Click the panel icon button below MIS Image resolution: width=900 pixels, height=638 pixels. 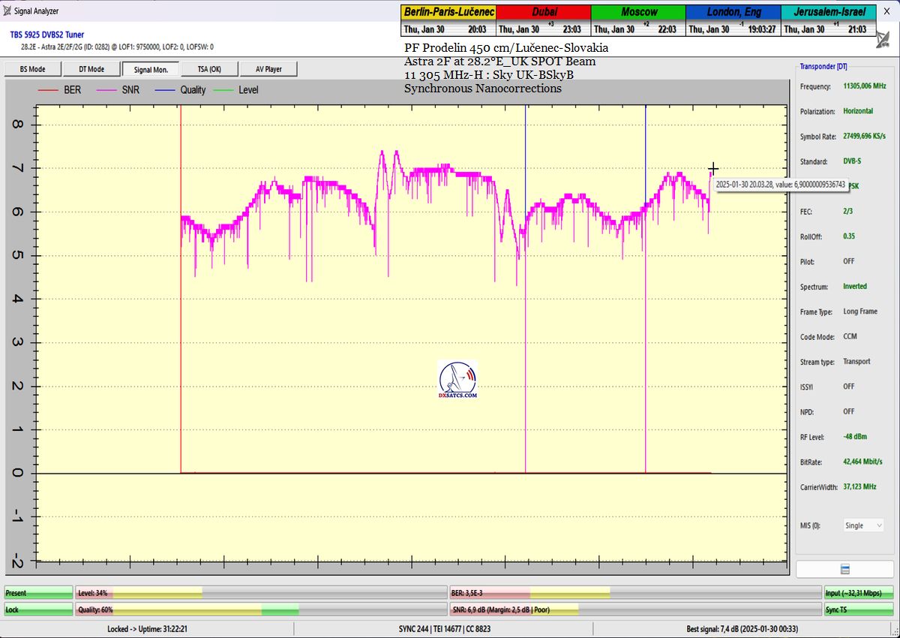(844, 569)
